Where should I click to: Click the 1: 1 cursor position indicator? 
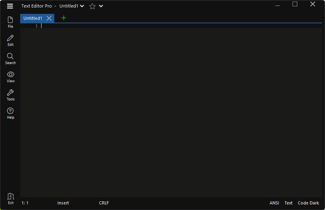click(25, 203)
